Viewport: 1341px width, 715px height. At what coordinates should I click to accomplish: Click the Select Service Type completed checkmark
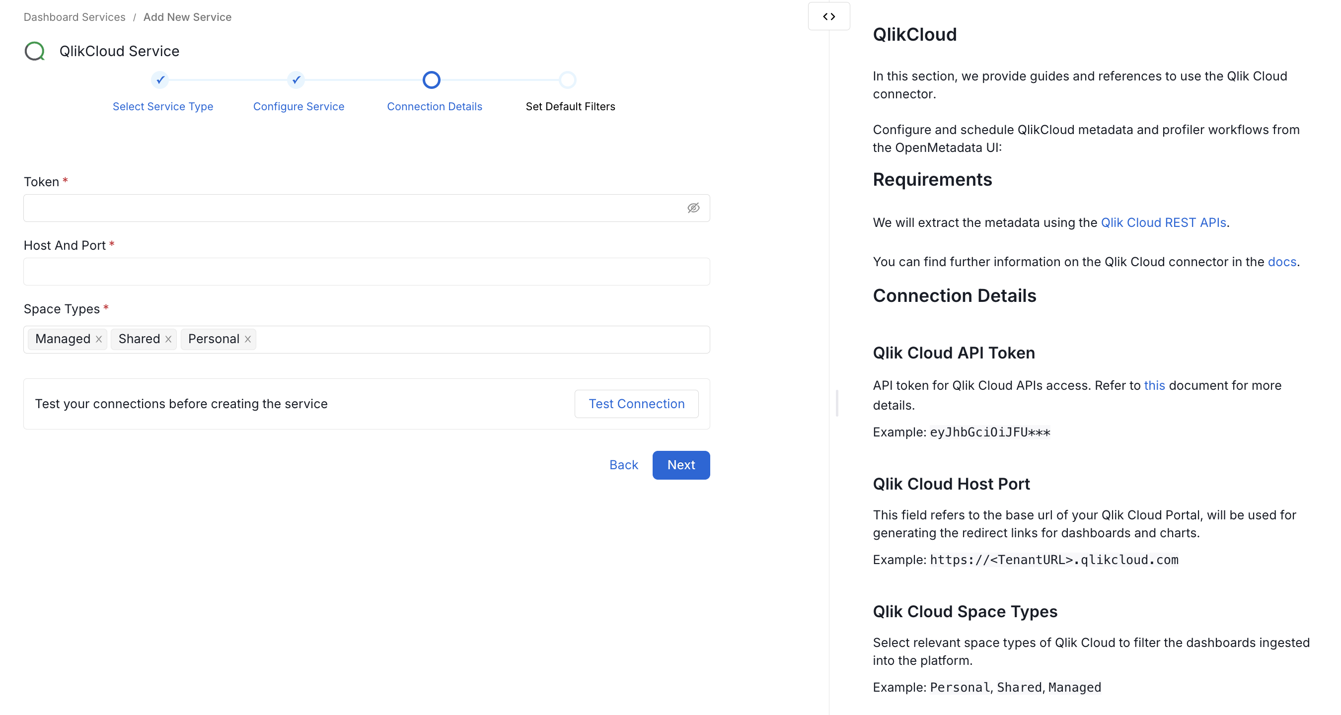click(x=159, y=79)
